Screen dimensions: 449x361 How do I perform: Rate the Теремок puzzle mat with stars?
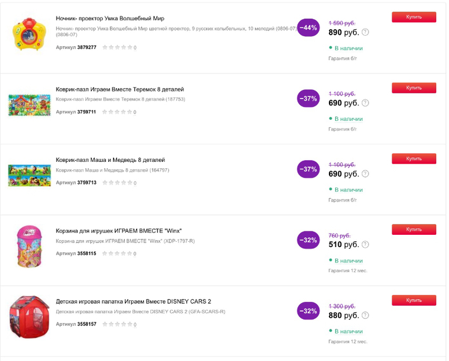[x=117, y=112]
